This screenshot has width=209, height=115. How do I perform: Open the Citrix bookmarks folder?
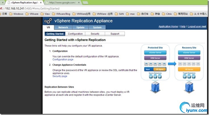167,14
